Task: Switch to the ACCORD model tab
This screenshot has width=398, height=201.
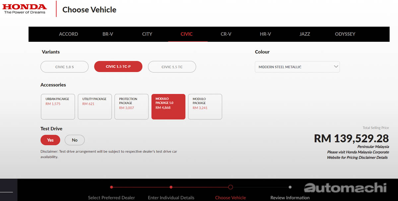Action: (x=68, y=34)
